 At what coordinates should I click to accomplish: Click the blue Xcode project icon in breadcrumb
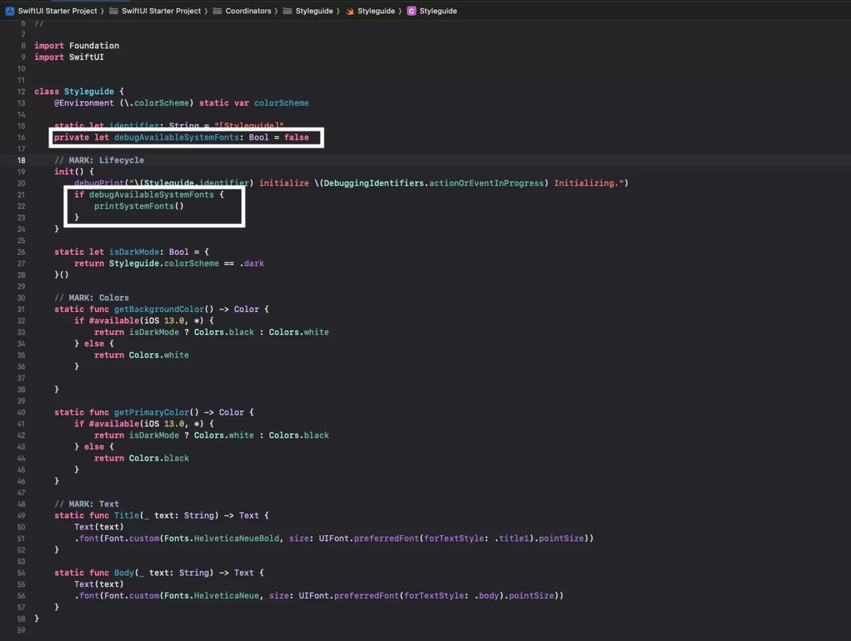point(10,11)
